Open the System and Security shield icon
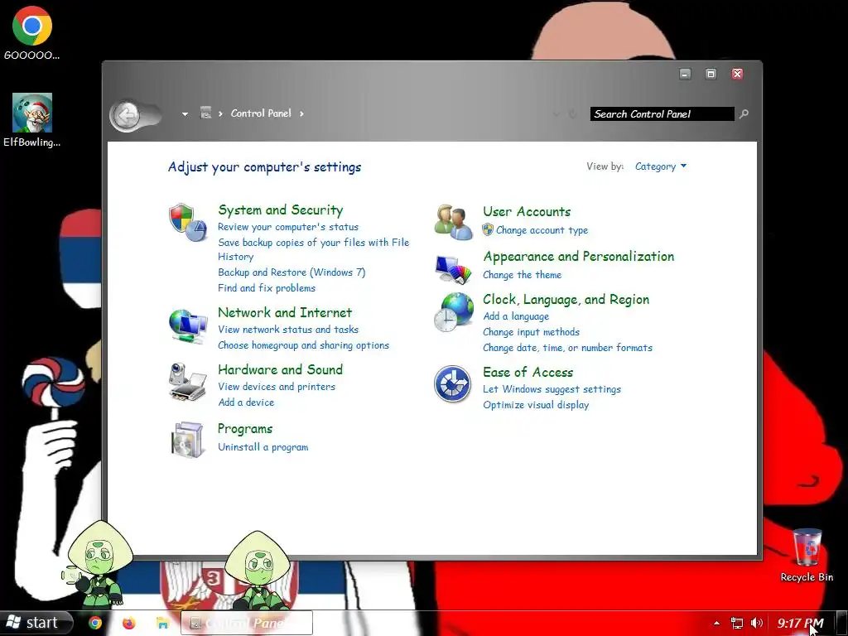Image resolution: width=848 pixels, height=636 pixels. click(187, 222)
